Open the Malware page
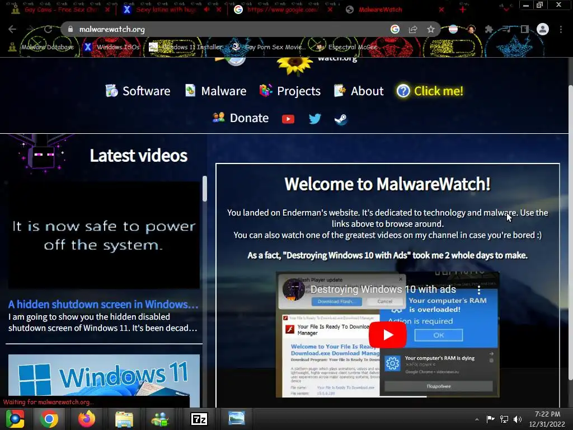This screenshot has width=573, height=430. [x=215, y=91]
